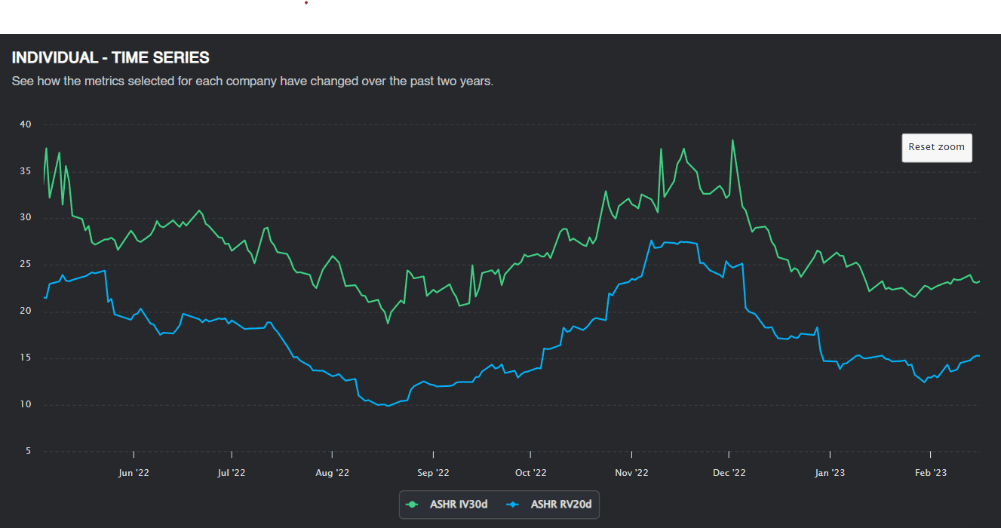The width and height of the screenshot is (1001, 528).
Task: Click the Dec '22 axis label
Action: click(x=729, y=473)
